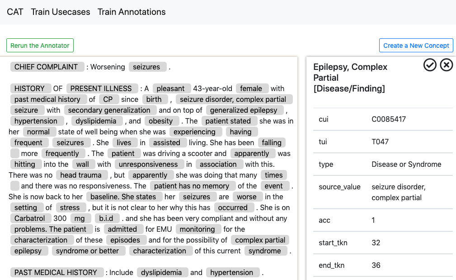Select the wall annotation
The width and height of the screenshot is (456, 280).
pyautogui.click(x=84, y=164)
